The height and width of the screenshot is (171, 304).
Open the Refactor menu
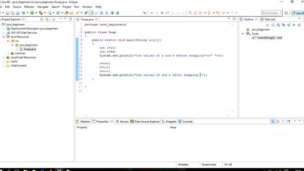(29, 7)
